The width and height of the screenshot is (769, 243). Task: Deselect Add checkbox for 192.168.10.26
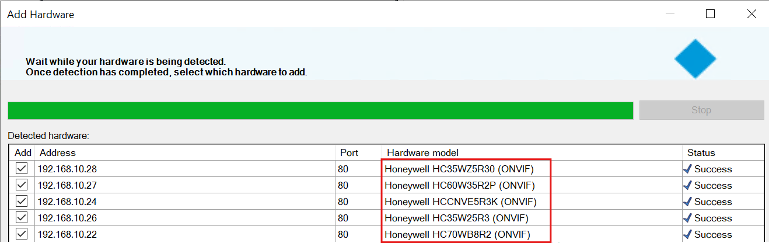tap(22, 218)
